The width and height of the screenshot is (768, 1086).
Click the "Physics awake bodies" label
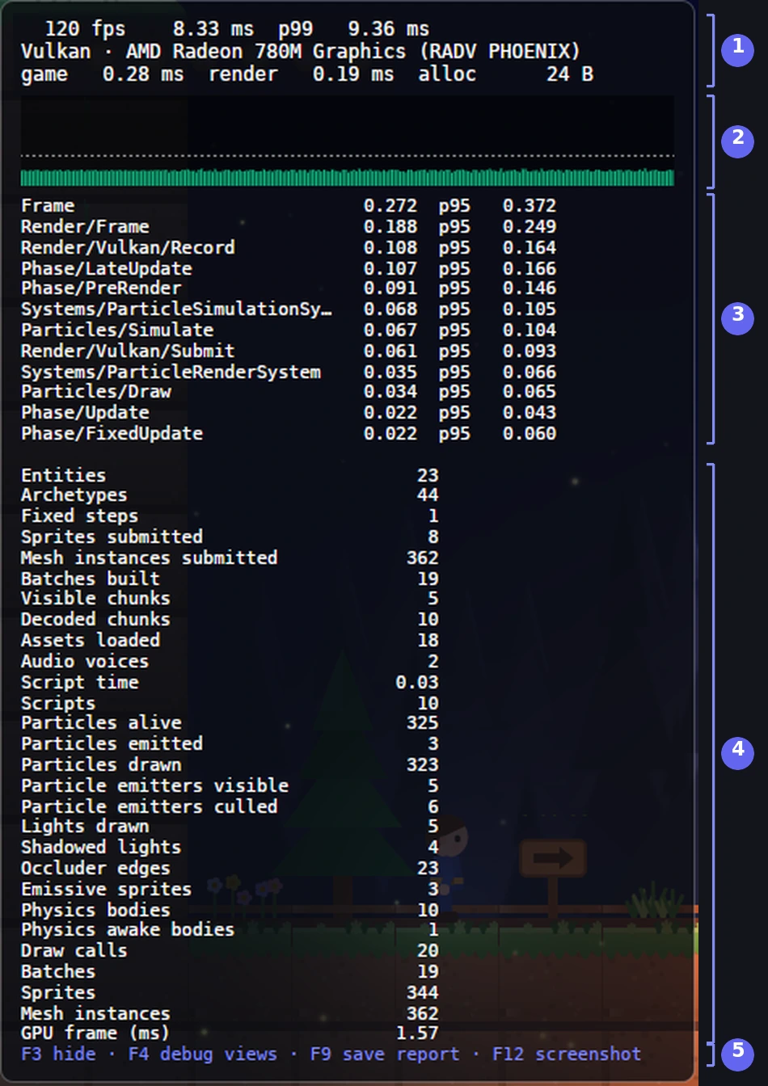[x=128, y=930]
